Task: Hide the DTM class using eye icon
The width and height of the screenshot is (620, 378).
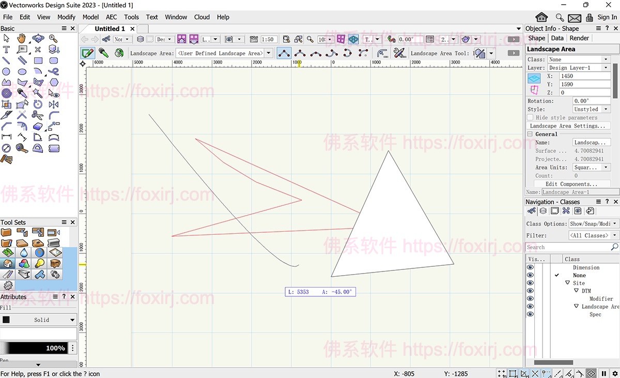Action: tap(530, 291)
